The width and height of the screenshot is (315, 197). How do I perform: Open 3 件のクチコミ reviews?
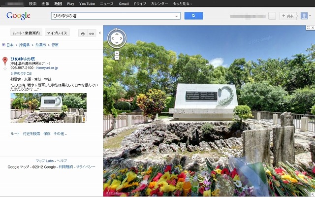[x=21, y=73]
